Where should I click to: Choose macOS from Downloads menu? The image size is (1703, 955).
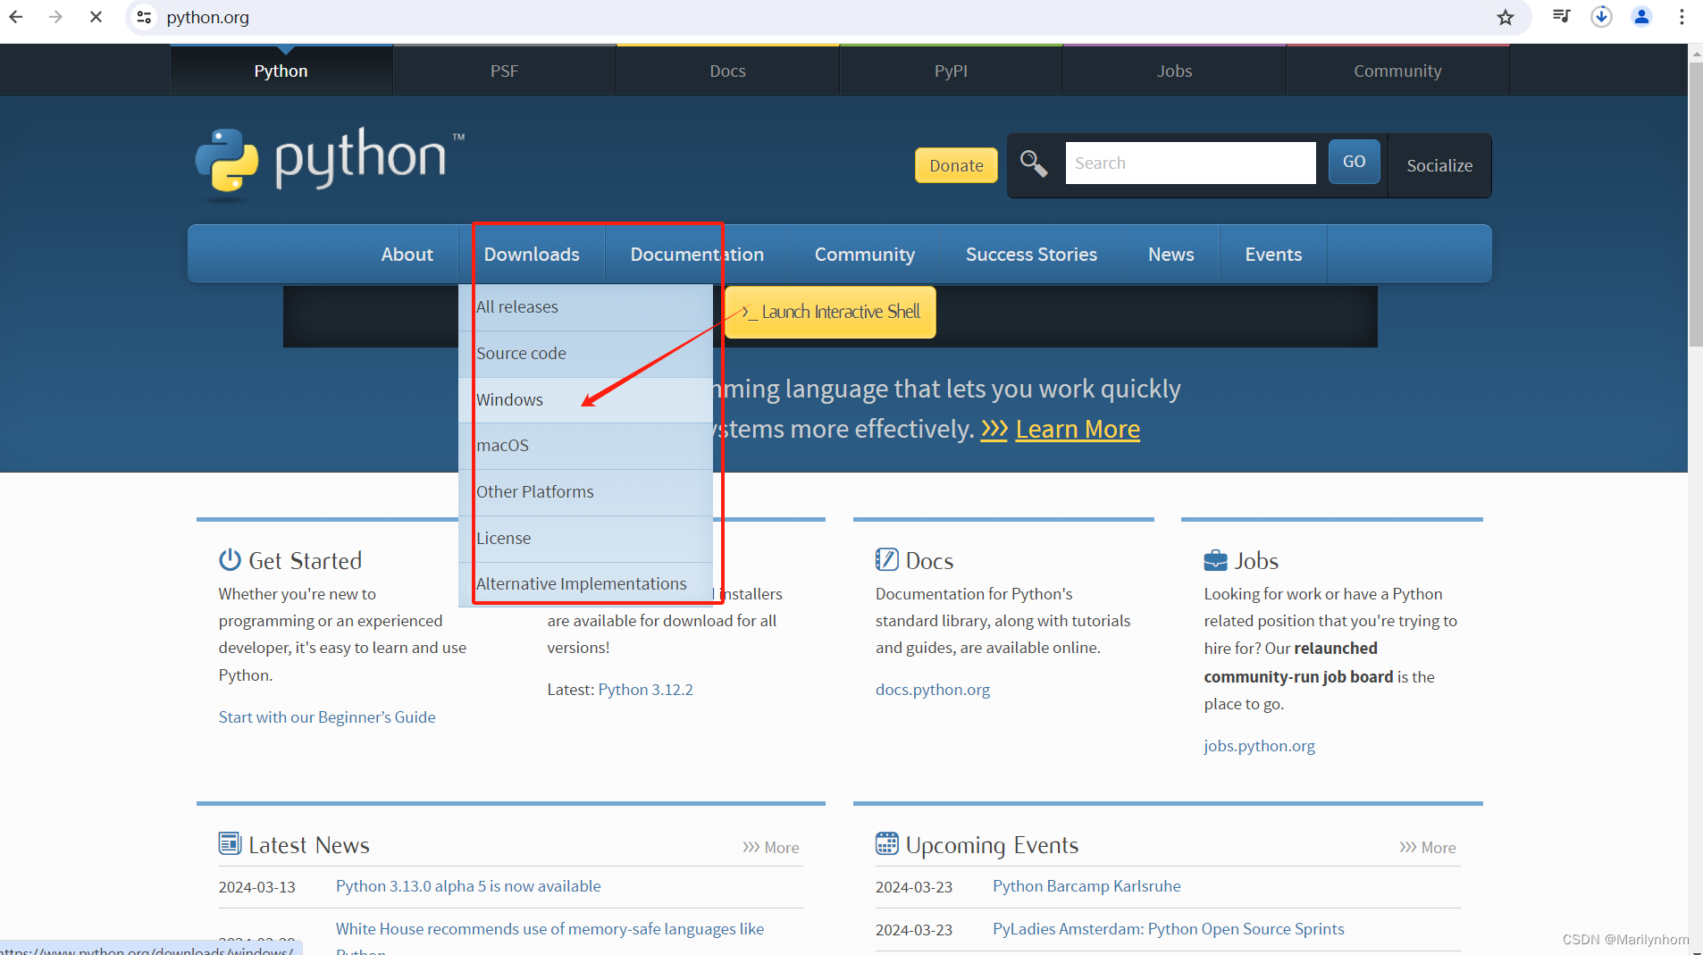click(x=586, y=446)
